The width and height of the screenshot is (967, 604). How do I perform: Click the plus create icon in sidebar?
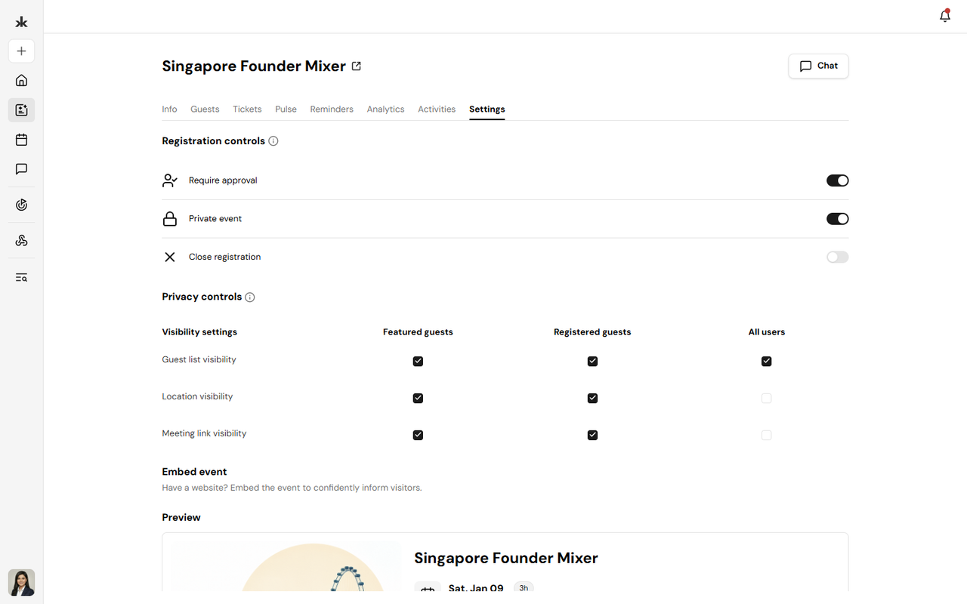[21, 51]
